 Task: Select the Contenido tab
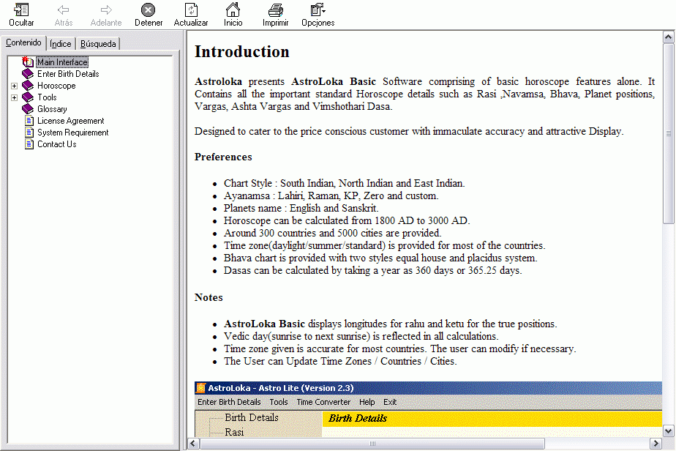[x=23, y=43]
